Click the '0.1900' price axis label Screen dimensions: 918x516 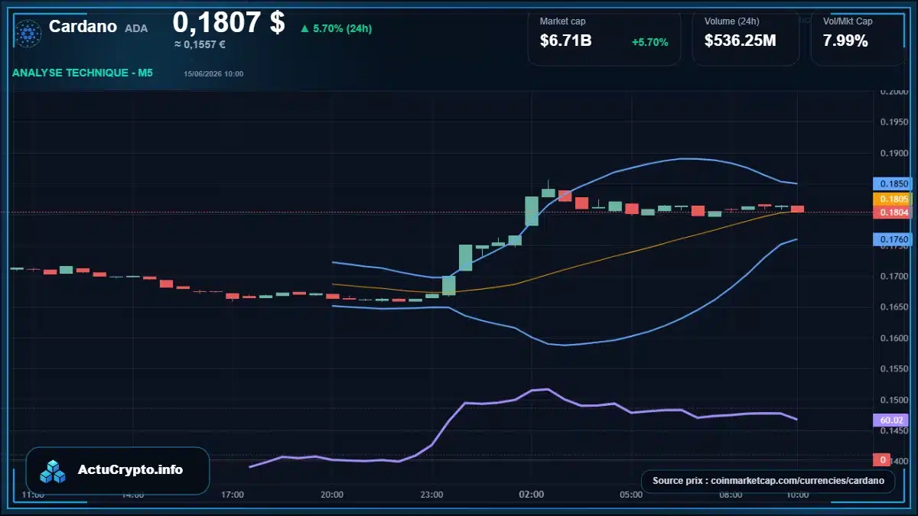click(x=893, y=153)
